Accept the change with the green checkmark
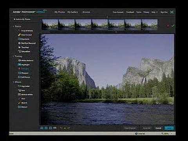188x141 pixels. (173, 26)
